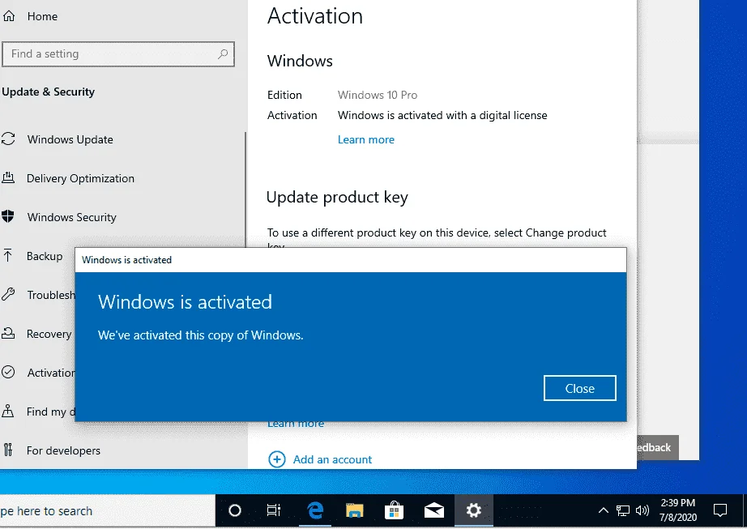Select Backup in the sidebar

click(45, 256)
